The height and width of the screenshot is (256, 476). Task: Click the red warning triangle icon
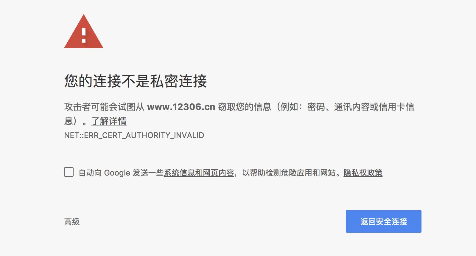[x=84, y=31]
